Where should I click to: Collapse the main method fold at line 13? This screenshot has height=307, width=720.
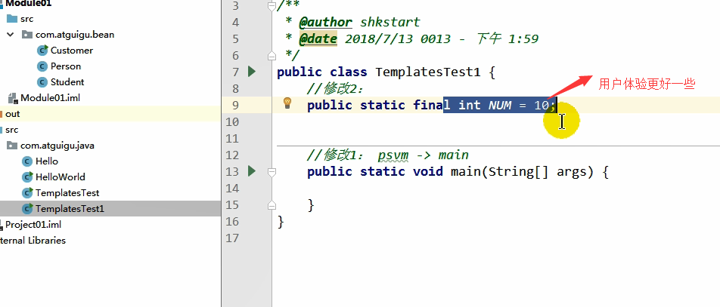[x=272, y=172]
